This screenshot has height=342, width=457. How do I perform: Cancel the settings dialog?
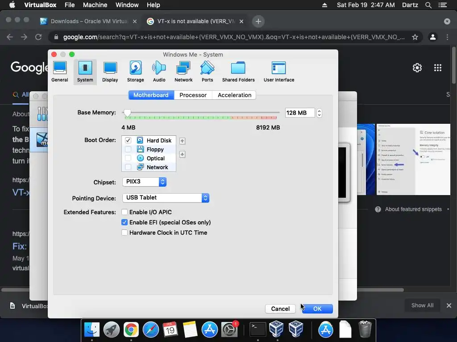pyautogui.click(x=280, y=309)
